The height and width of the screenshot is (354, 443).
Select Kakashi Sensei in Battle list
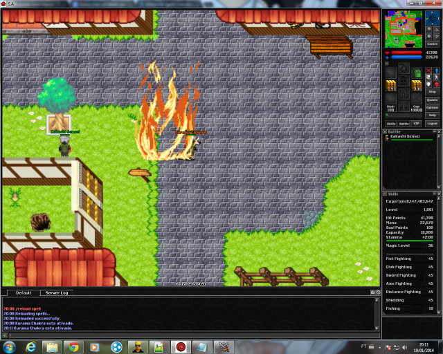(409, 138)
